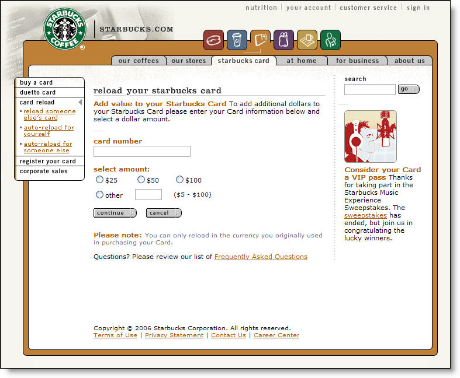Click the other amount input field
Image resolution: width=460 pixels, height=378 pixels.
coord(148,194)
